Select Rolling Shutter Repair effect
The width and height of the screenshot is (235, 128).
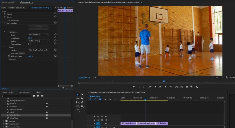18,101
